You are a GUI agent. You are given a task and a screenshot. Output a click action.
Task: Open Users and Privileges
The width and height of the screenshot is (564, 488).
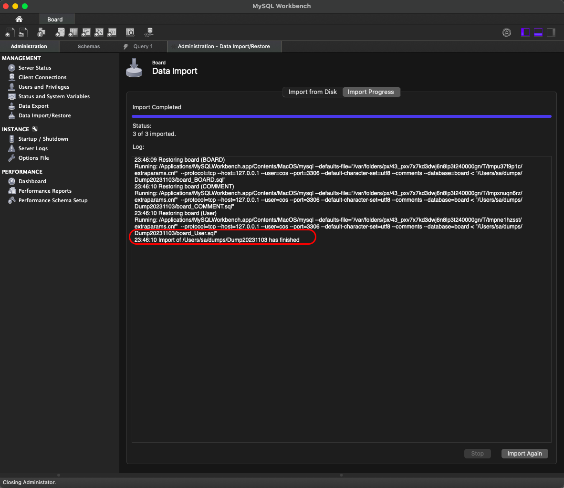[44, 87]
